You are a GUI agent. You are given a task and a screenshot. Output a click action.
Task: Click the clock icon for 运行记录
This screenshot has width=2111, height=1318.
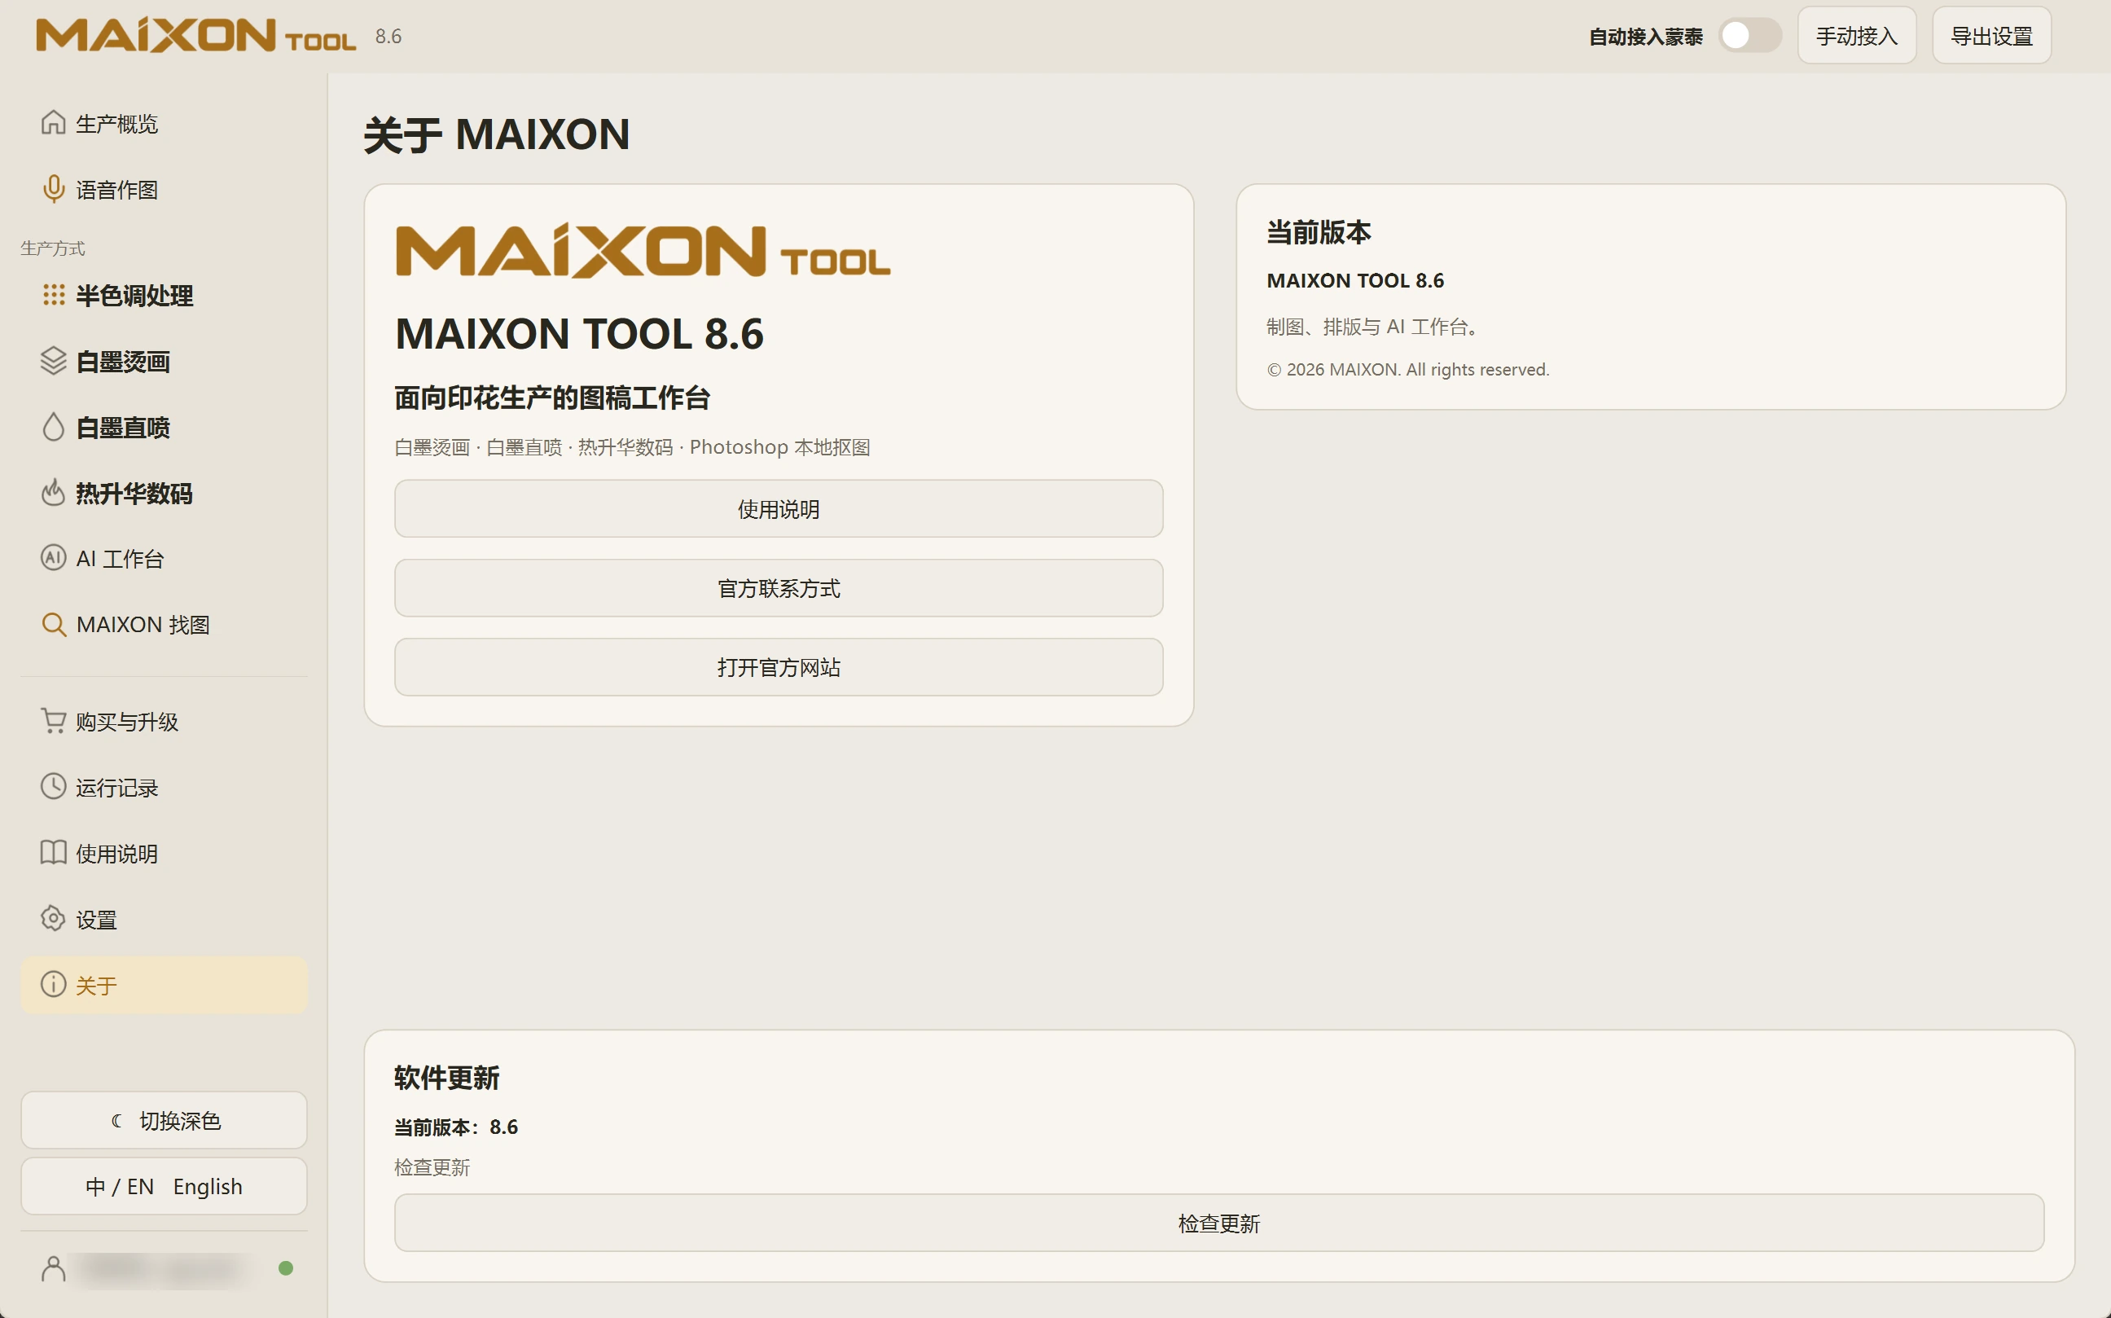click(x=53, y=787)
